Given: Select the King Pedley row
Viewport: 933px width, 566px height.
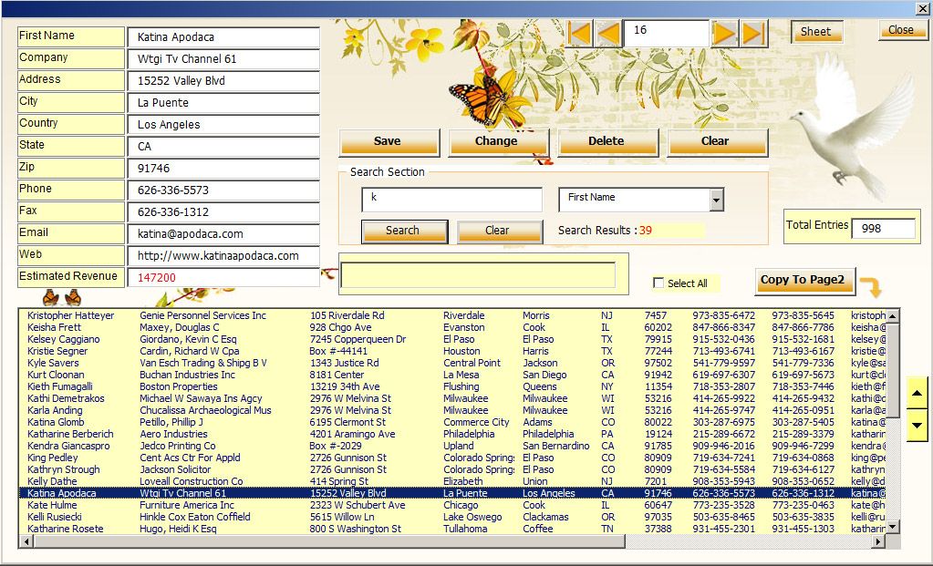Looking at the screenshot, I should [x=452, y=458].
